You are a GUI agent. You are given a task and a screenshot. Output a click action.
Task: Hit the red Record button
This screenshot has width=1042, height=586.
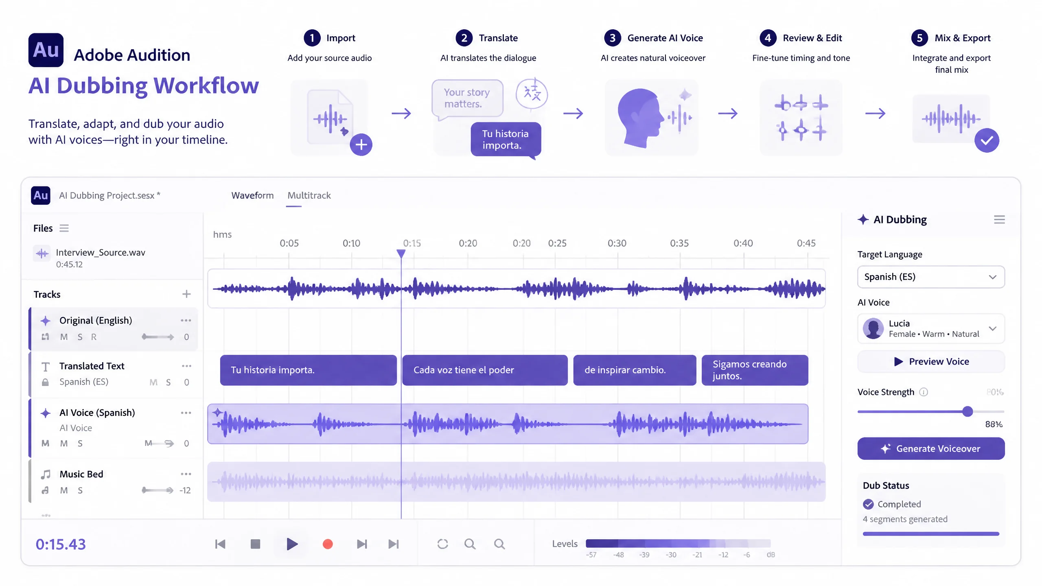pyautogui.click(x=328, y=544)
